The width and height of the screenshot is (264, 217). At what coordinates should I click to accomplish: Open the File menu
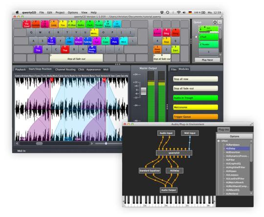42,12
